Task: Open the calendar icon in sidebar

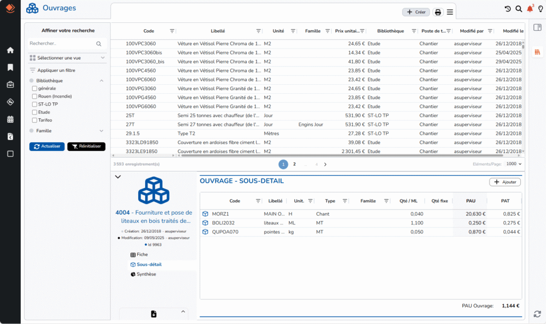Action: [10, 119]
